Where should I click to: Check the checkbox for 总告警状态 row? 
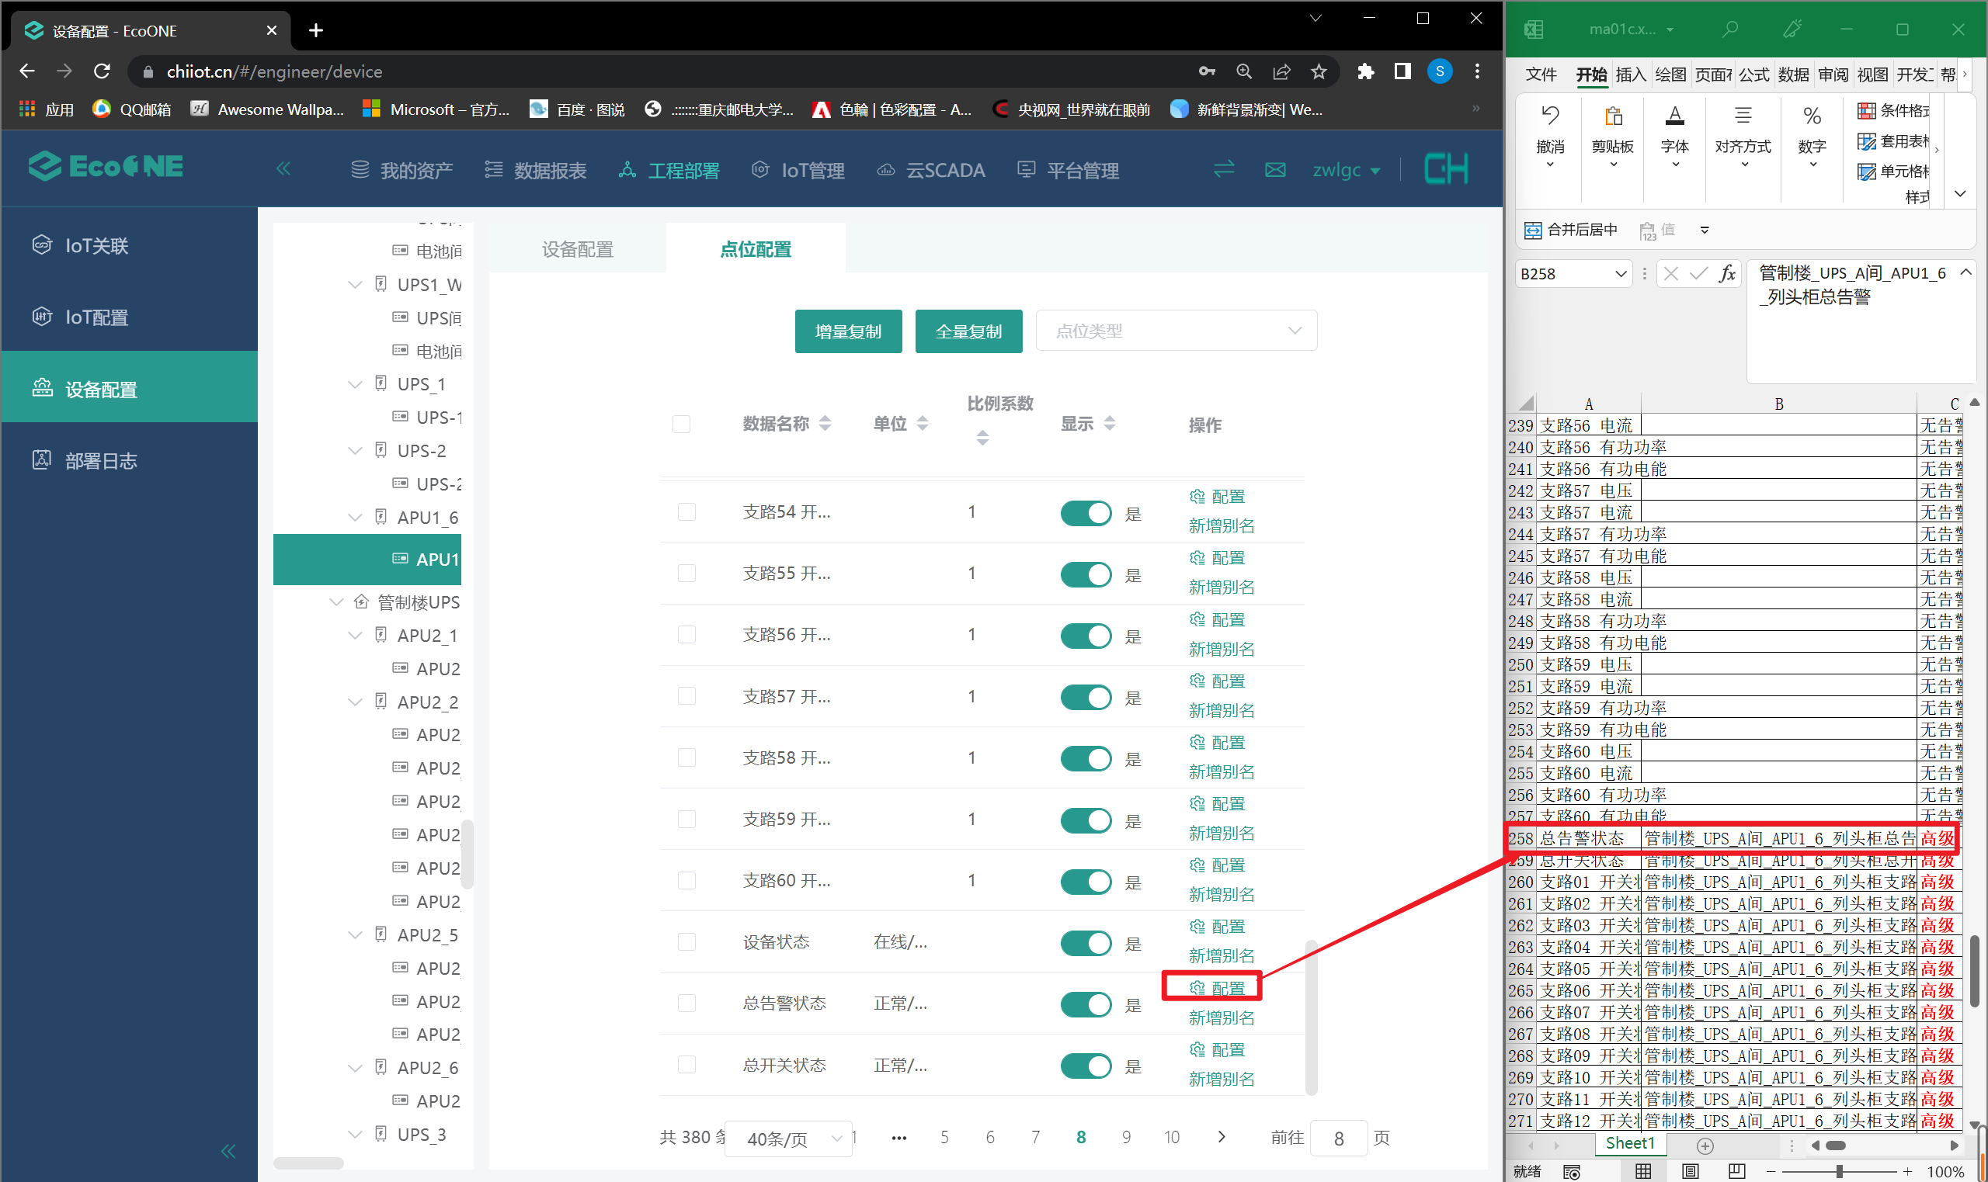[x=686, y=1003]
